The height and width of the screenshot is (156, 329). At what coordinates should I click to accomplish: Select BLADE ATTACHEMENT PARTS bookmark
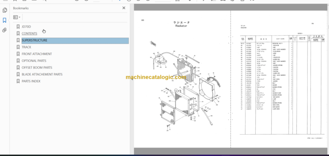[x=42, y=74]
